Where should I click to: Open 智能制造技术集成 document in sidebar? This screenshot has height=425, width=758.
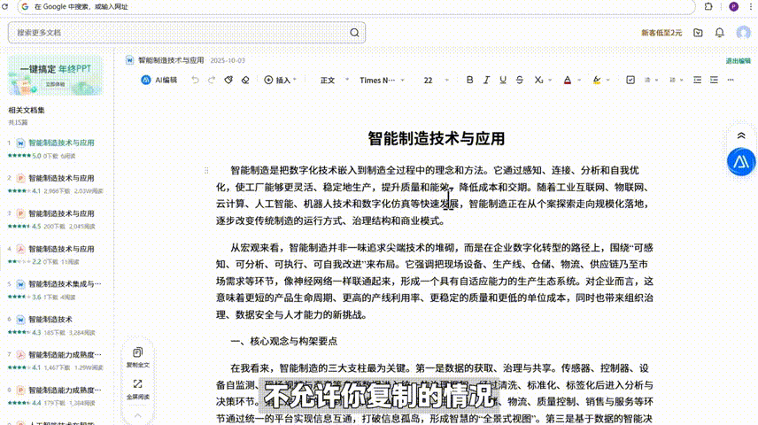[64, 283]
